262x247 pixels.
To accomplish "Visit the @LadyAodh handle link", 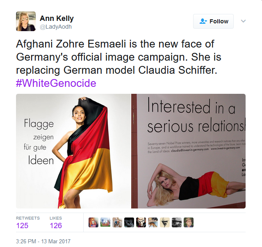I will click(x=56, y=27).
